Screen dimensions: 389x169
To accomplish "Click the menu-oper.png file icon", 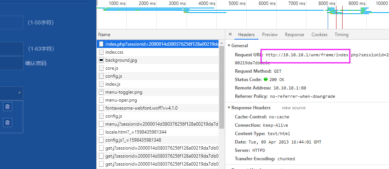I will coord(101,100).
